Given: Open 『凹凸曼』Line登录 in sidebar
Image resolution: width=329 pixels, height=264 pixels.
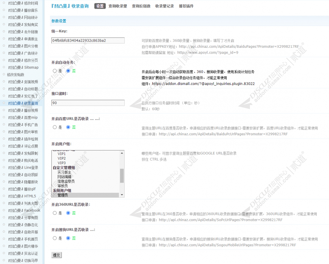Looking at the screenshot, I should coord(23,167).
